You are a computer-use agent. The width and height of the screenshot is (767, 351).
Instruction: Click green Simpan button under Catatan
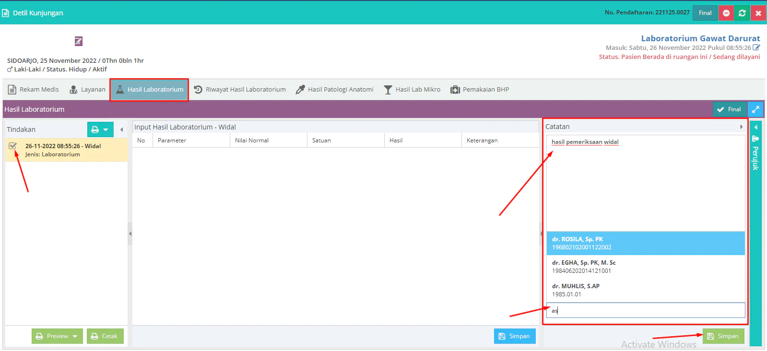tap(723, 336)
